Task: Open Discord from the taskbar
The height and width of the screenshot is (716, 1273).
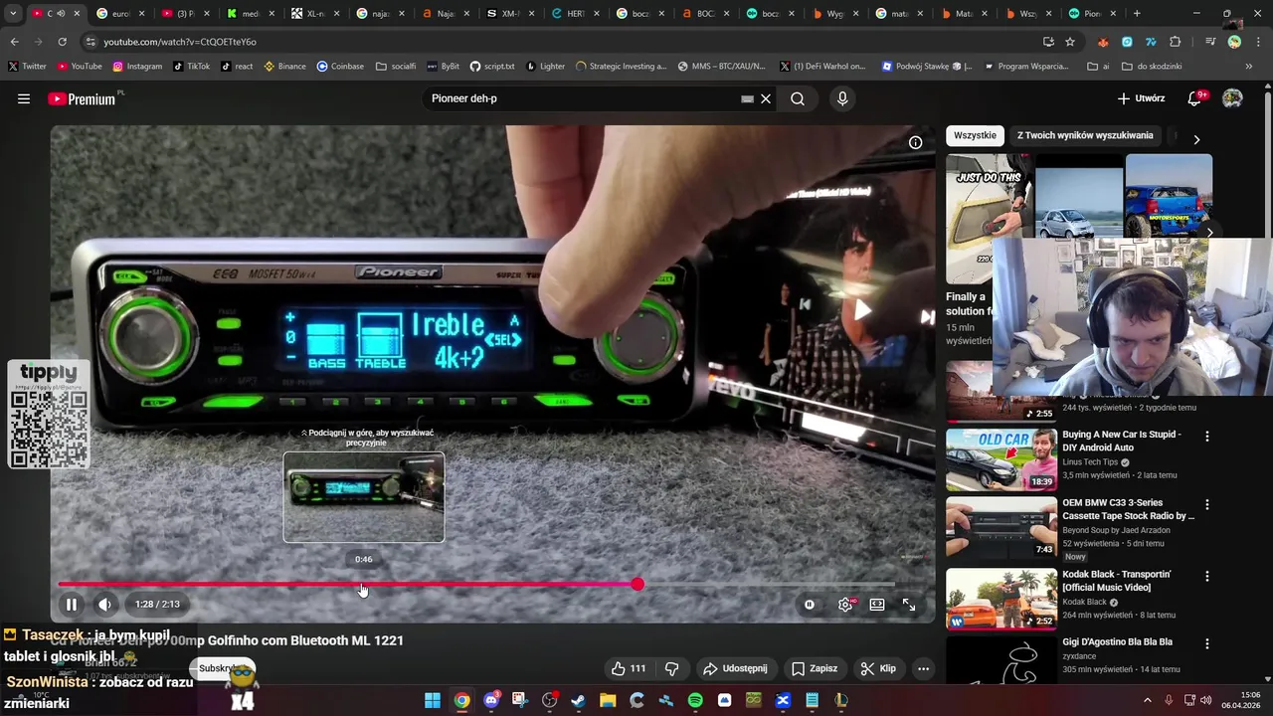Action: [491, 700]
